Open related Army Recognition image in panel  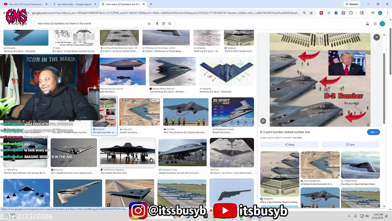pyautogui.click(x=320, y=165)
